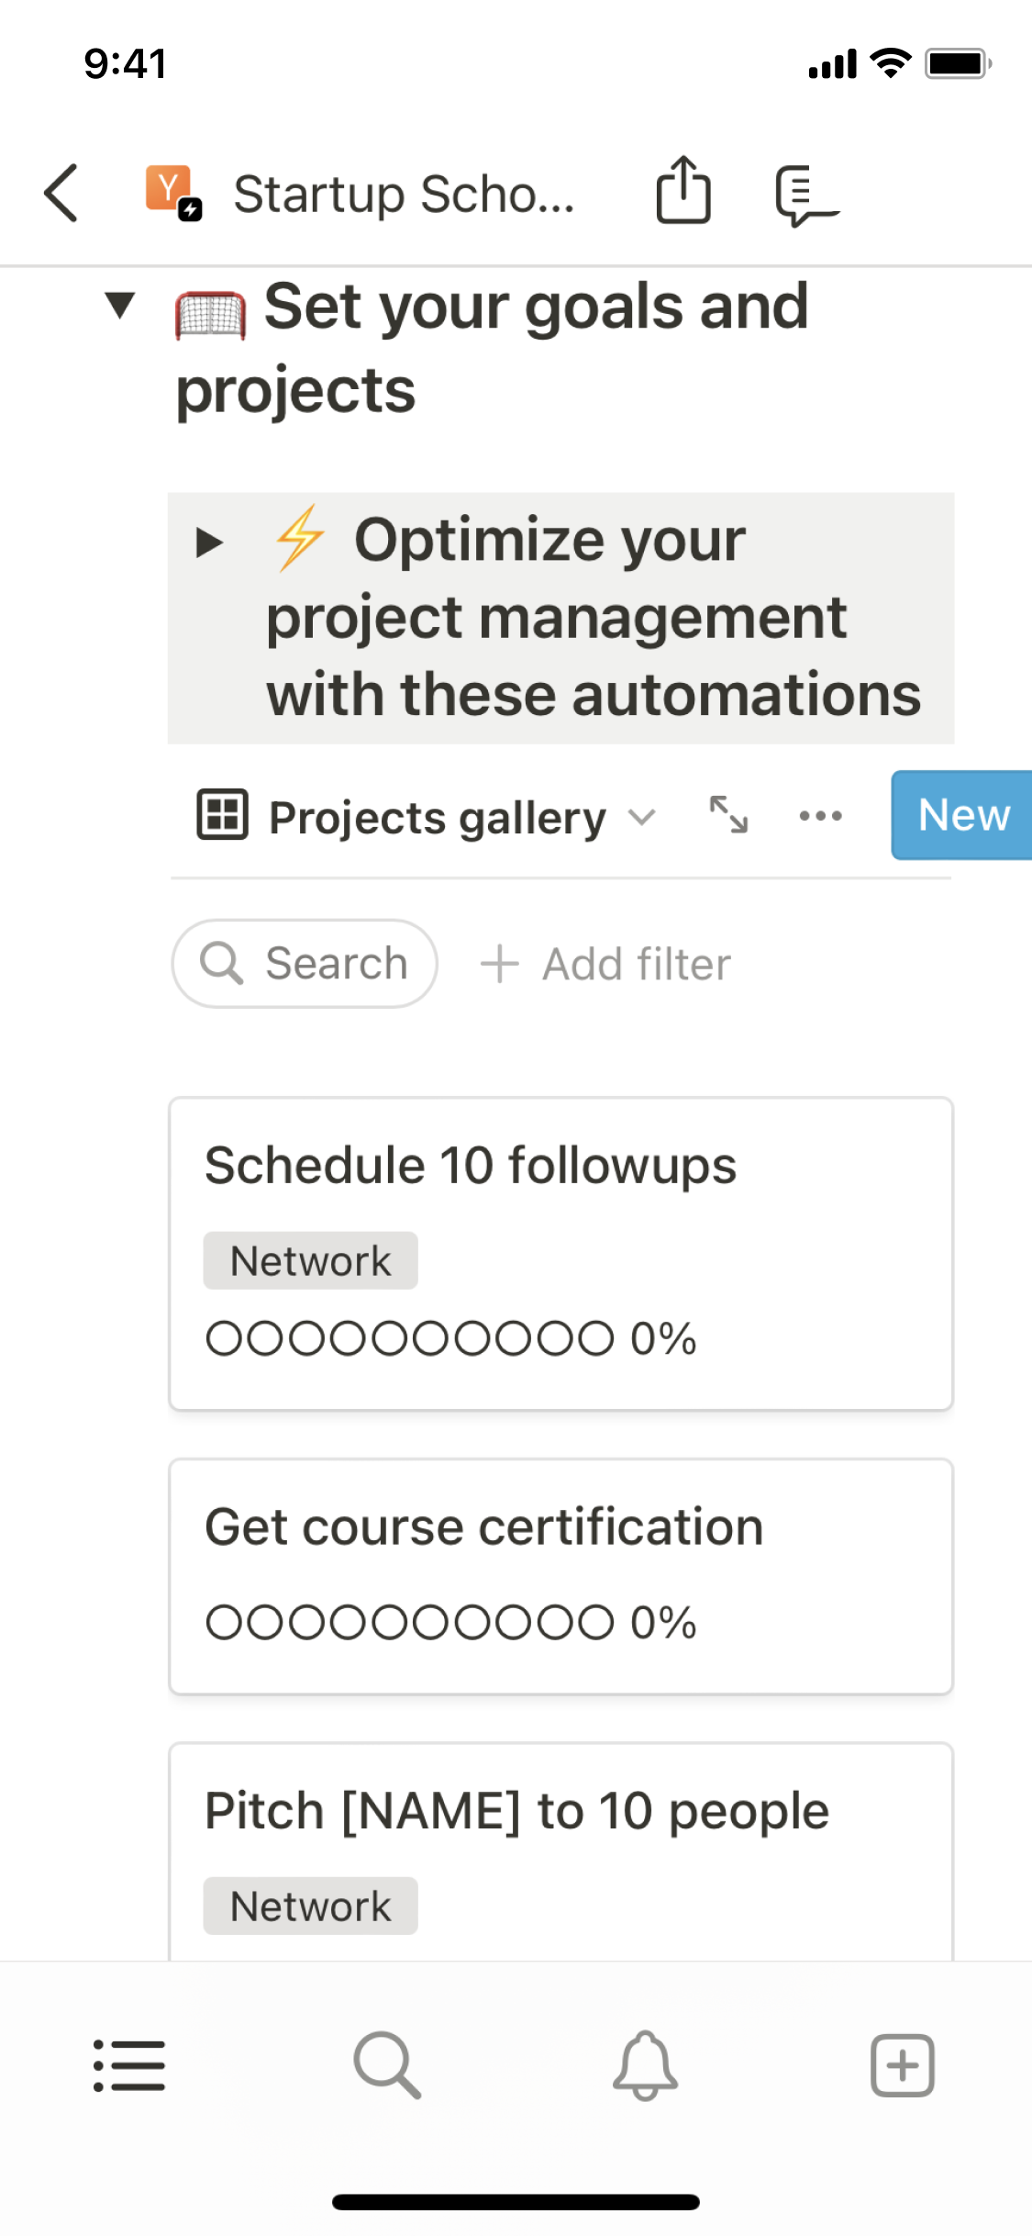The width and height of the screenshot is (1032, 2236).
Task: Focus the gallery Search field
Action: tap(305, 964)
